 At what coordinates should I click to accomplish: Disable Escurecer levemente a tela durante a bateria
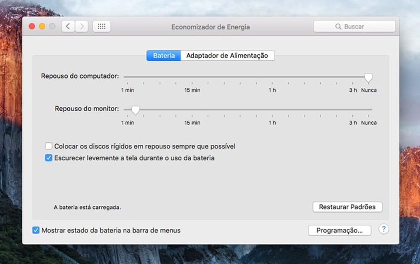49,158
